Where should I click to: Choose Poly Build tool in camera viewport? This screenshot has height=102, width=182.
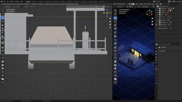(115, 61)
